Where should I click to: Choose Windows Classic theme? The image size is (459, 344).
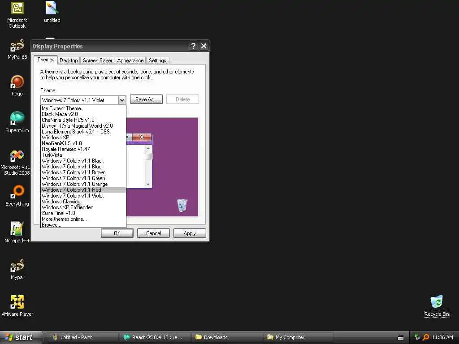click(x=83, y=202)
